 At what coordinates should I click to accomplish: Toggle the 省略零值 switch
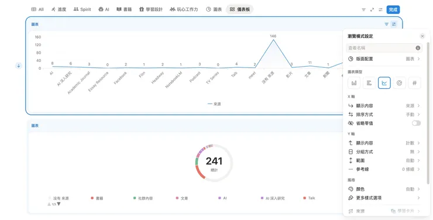416,123
